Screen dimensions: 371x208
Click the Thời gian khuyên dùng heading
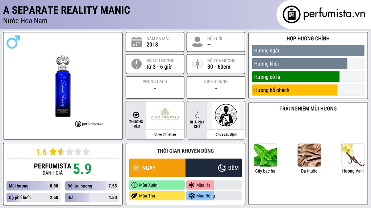(185, 151)
